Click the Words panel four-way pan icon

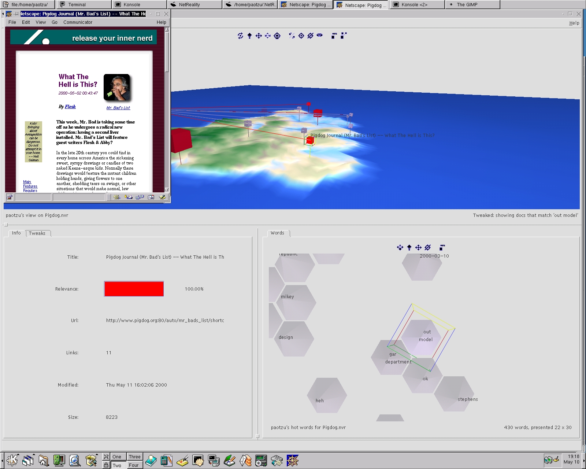418,247
